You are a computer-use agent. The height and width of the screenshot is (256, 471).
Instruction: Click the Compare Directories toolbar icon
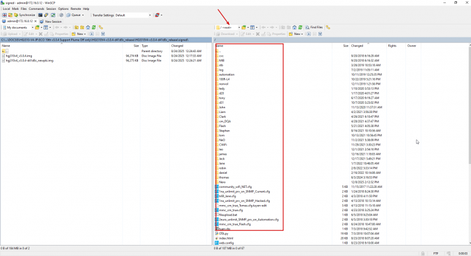click(x=10, y=15)
